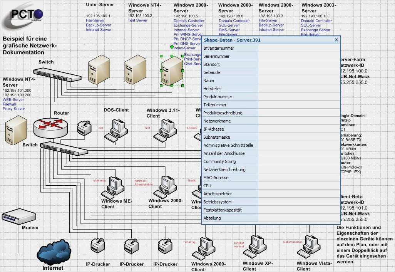
Task: Click the Inventarnummer value field
Action: click(x=299, y=48)
